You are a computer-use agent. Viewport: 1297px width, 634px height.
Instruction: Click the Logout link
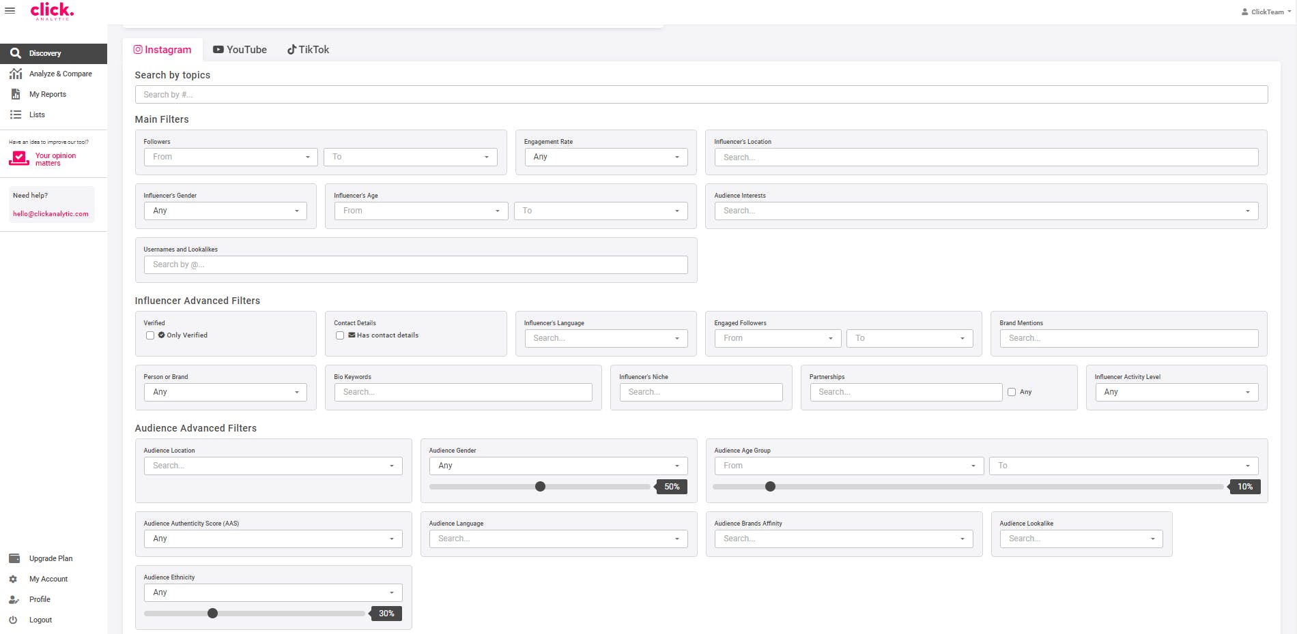[x=41, y=620]
